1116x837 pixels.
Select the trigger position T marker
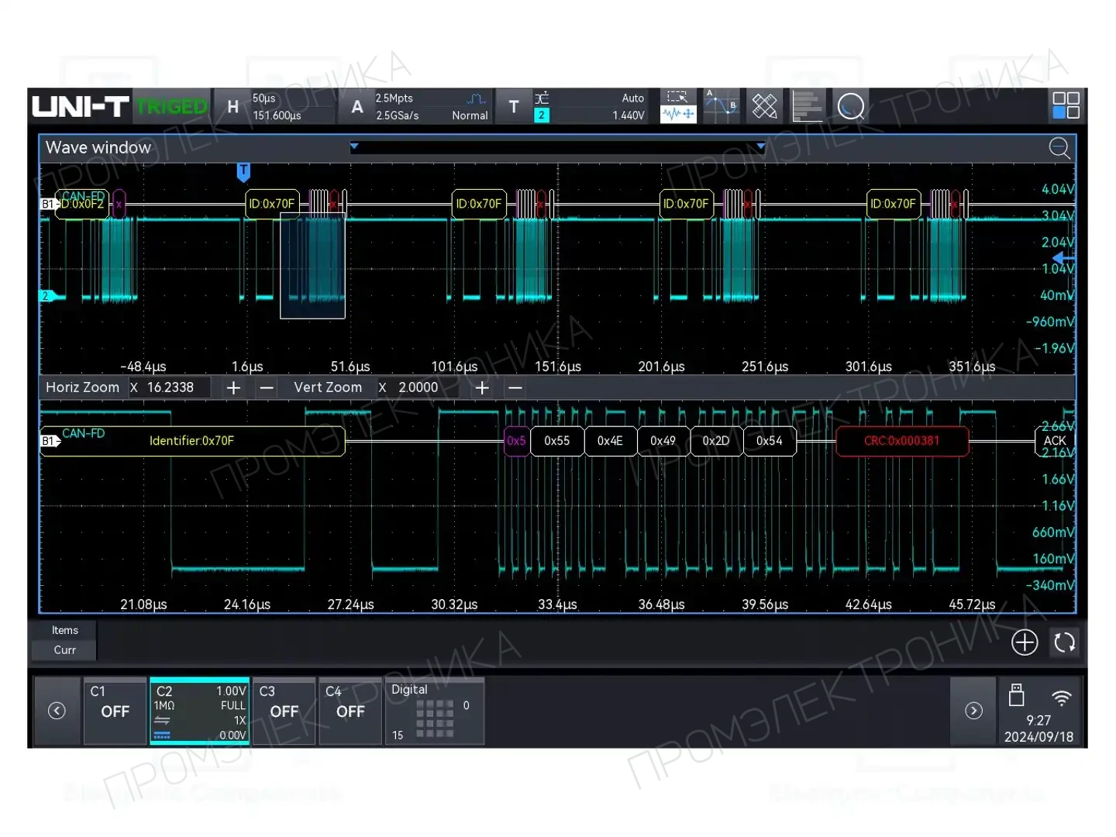point(243,171)
